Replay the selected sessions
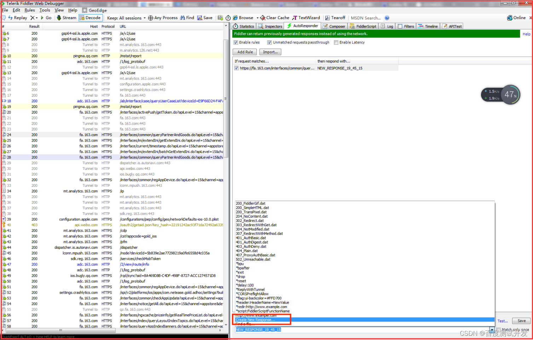533x340 pixels. tap(18, 18)
